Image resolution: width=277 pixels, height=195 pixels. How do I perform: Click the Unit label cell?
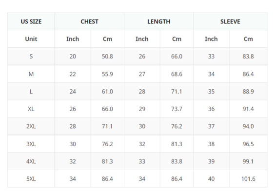point(31,39)
